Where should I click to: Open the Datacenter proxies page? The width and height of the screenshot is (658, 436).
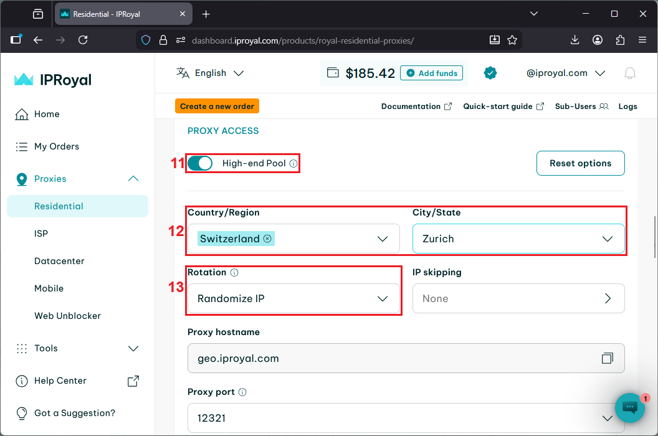(59, 261)
